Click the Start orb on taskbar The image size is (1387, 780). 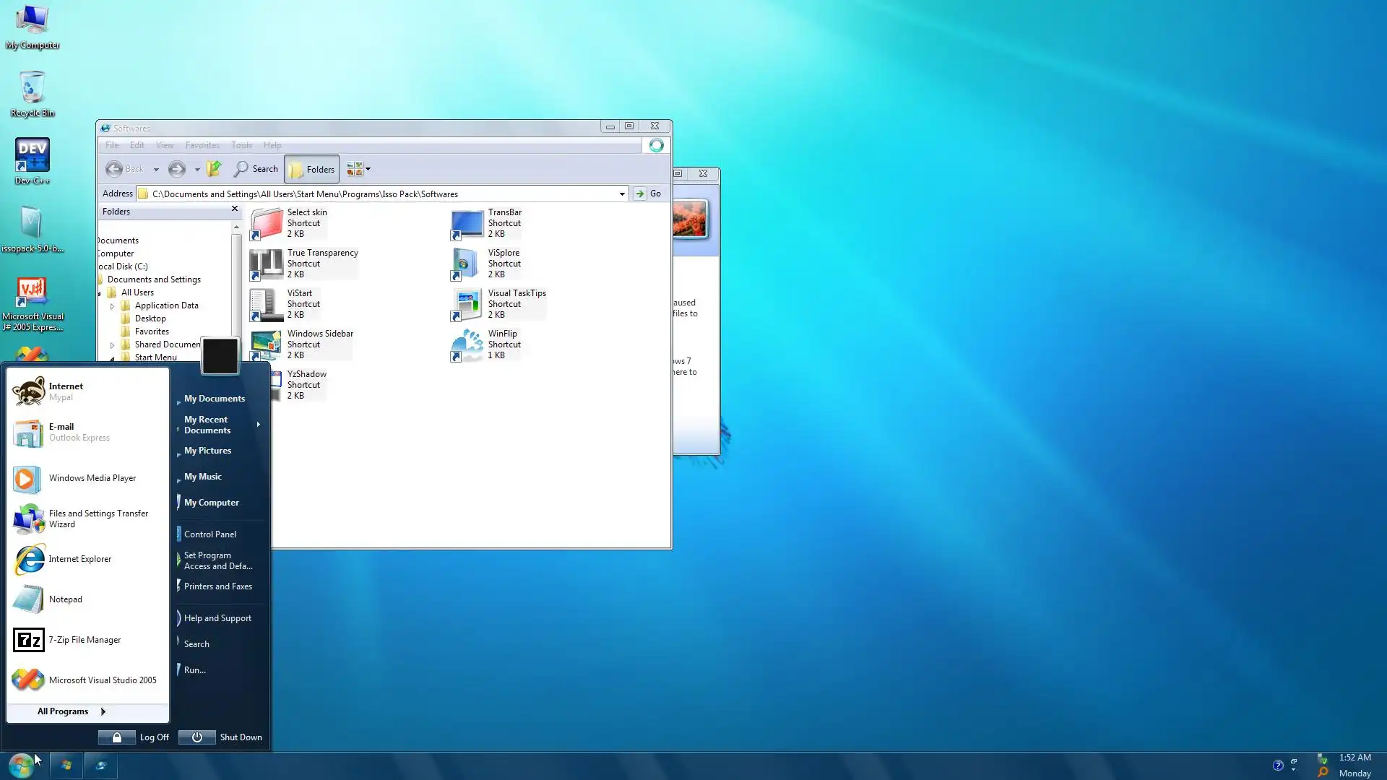point(21,764)
